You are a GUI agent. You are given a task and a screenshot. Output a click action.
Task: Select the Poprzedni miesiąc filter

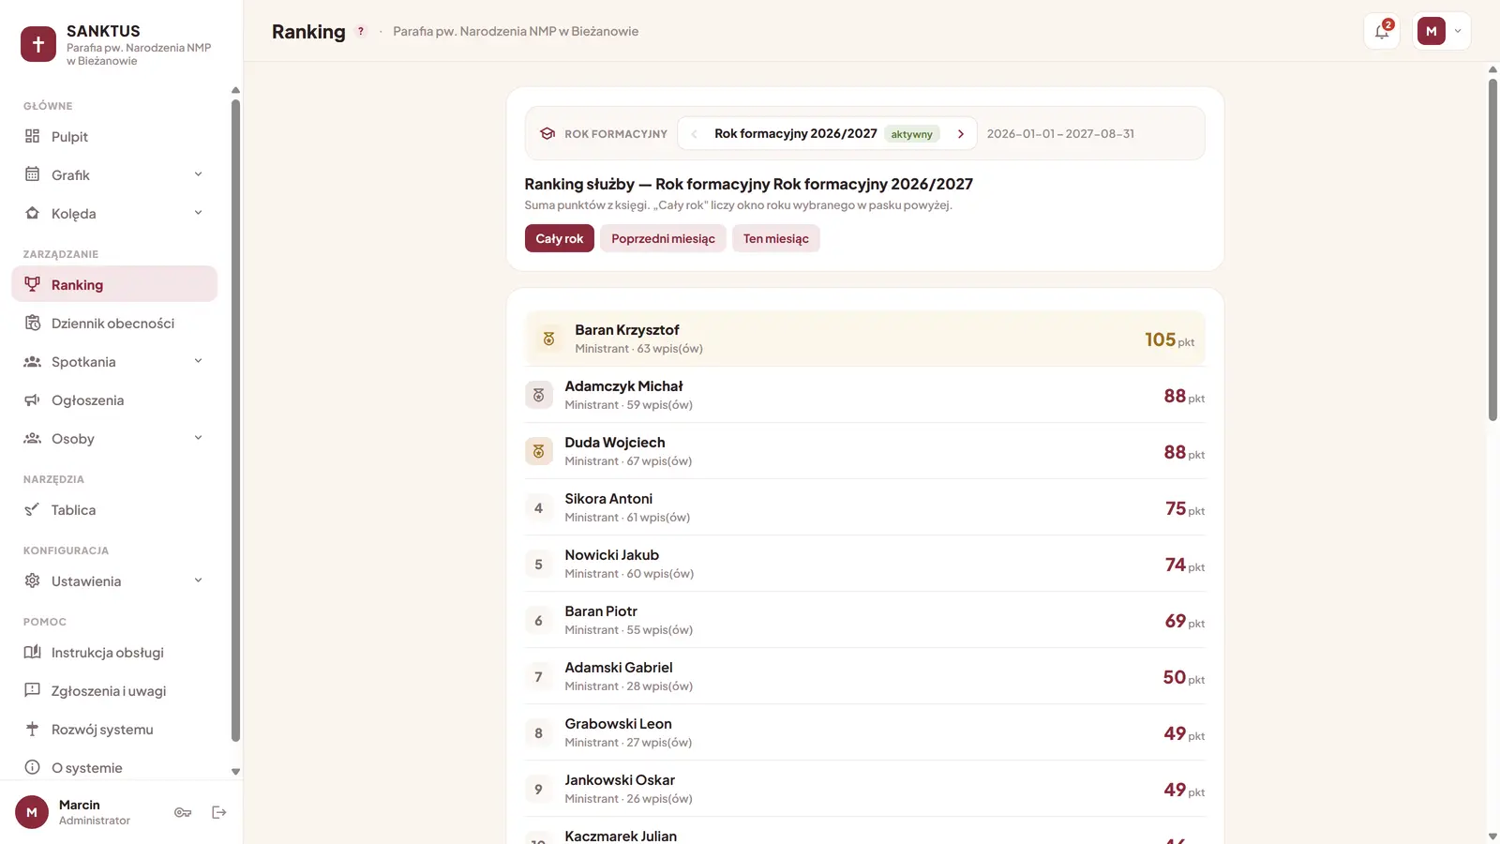point(663,238)
